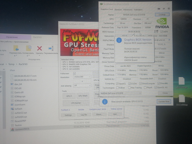Click the NVIDIA logo in GPU-Z

tap(162, 23)
